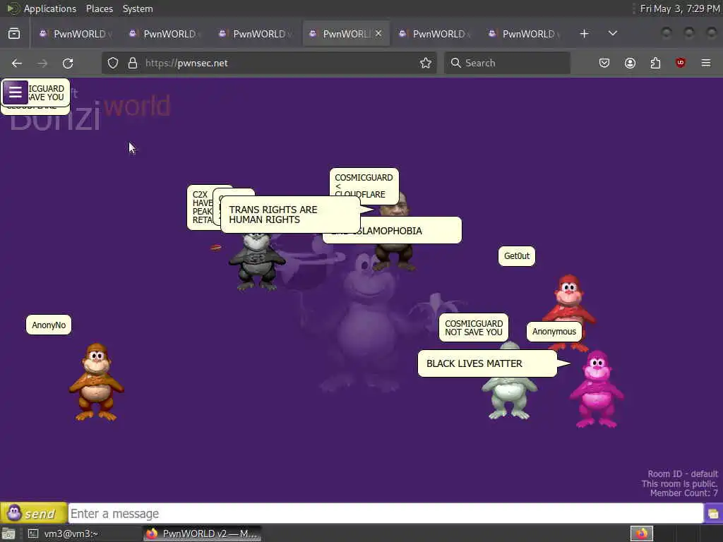Click the icon right of message field
The height and width of the screenshot is (542, 723).
click(713, 514)
